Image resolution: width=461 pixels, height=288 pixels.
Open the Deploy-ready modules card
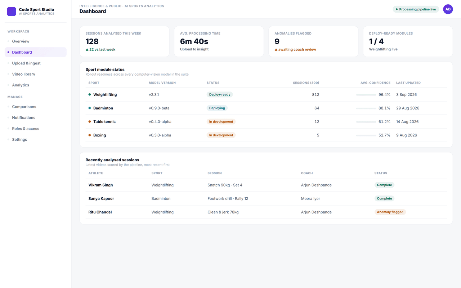click(408, 41)
